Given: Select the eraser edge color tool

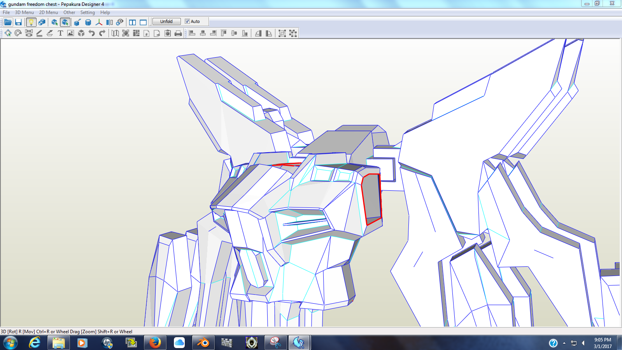Looking at the screenshot, I should (x=50, y=33).
